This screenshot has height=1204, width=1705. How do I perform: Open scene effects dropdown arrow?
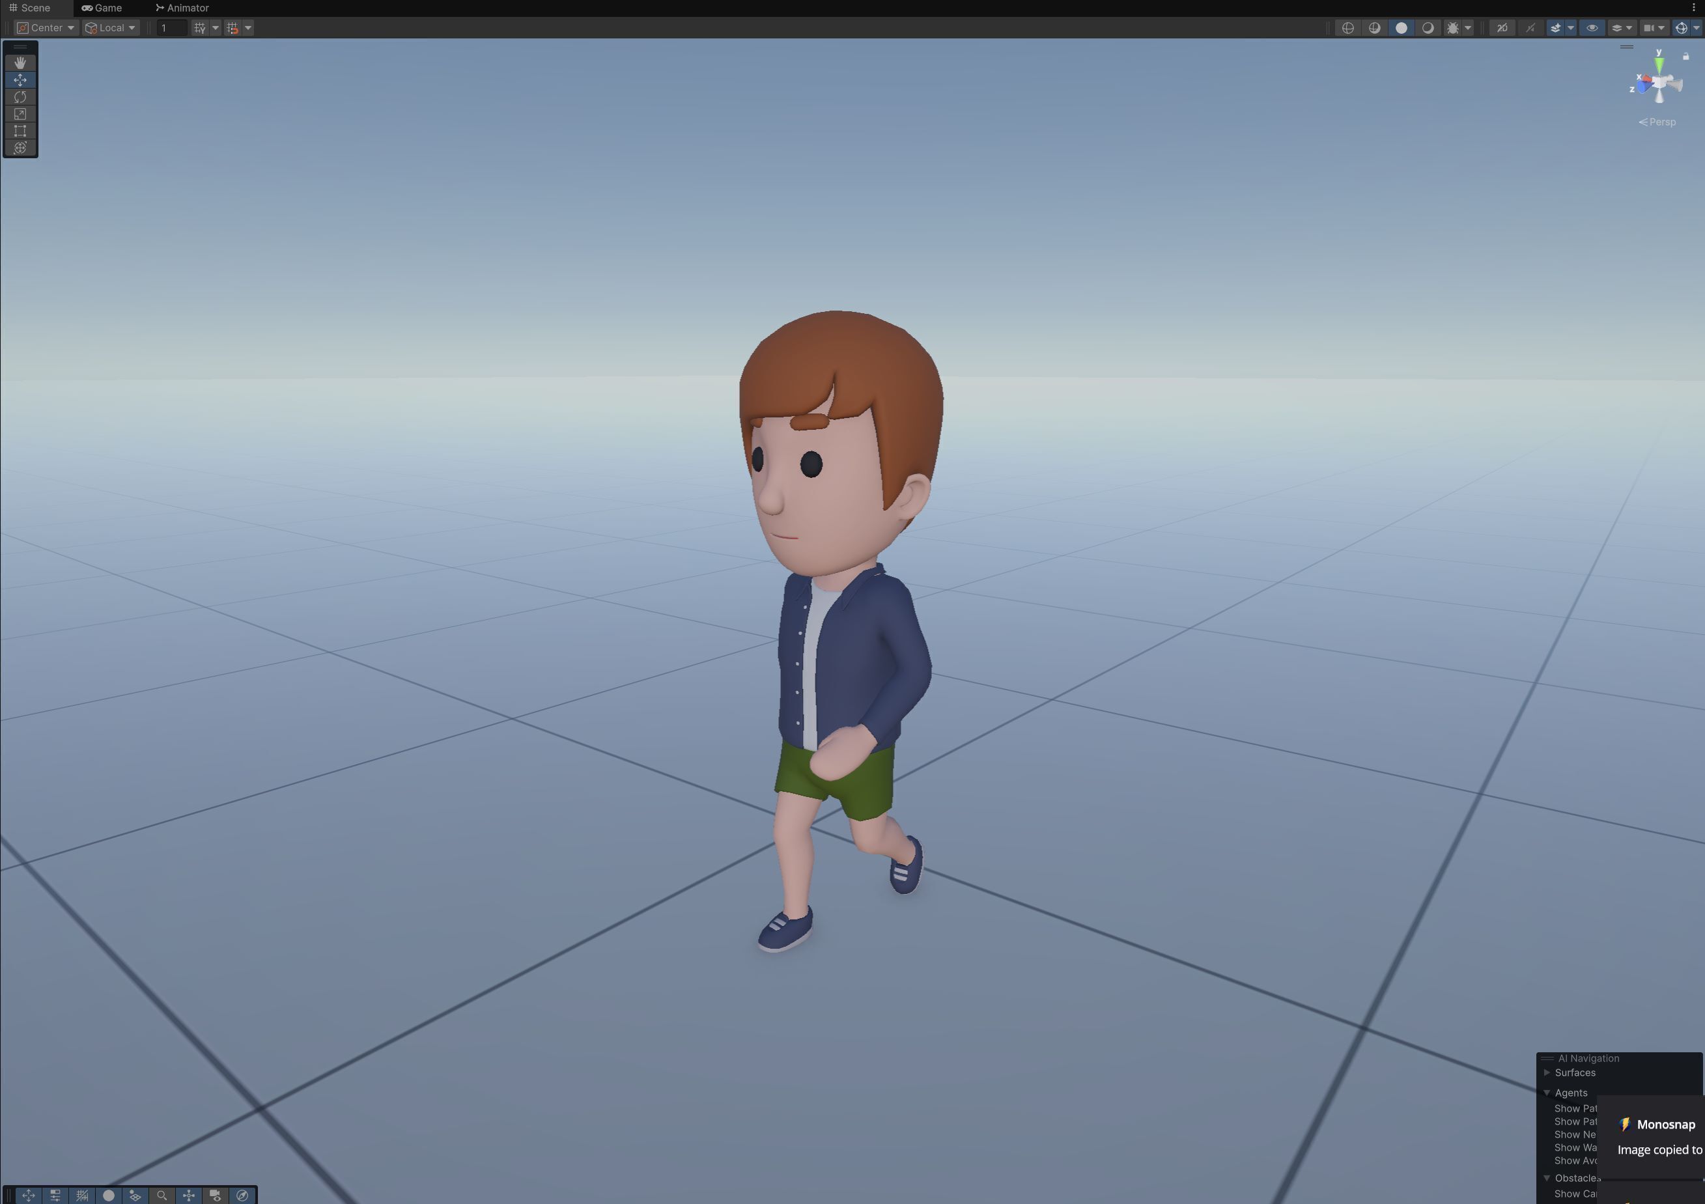(x=1571, y=28)
